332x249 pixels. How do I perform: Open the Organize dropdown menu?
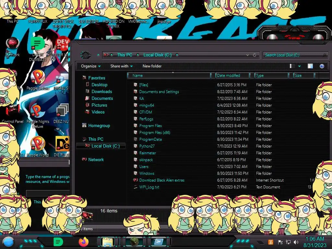point(91,66)
